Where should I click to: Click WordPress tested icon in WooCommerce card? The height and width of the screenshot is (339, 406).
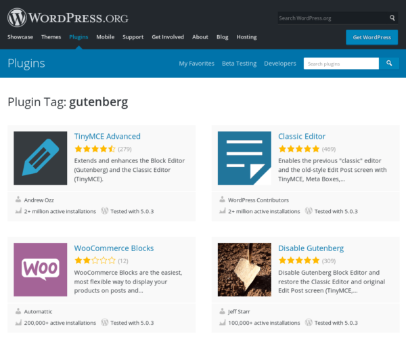pyautogui.click(x=105, y=323)
